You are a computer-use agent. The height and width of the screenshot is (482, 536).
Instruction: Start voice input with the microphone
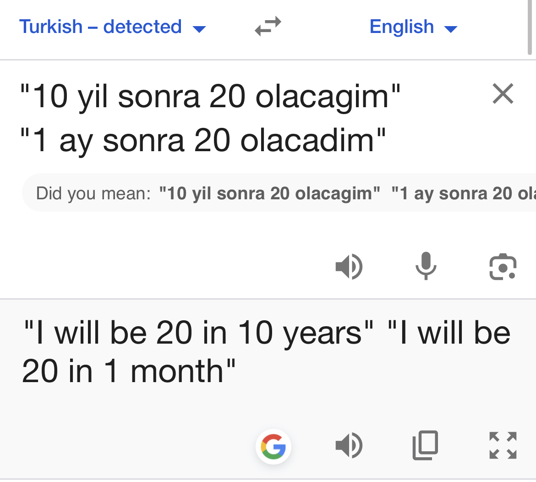point(426,266)
